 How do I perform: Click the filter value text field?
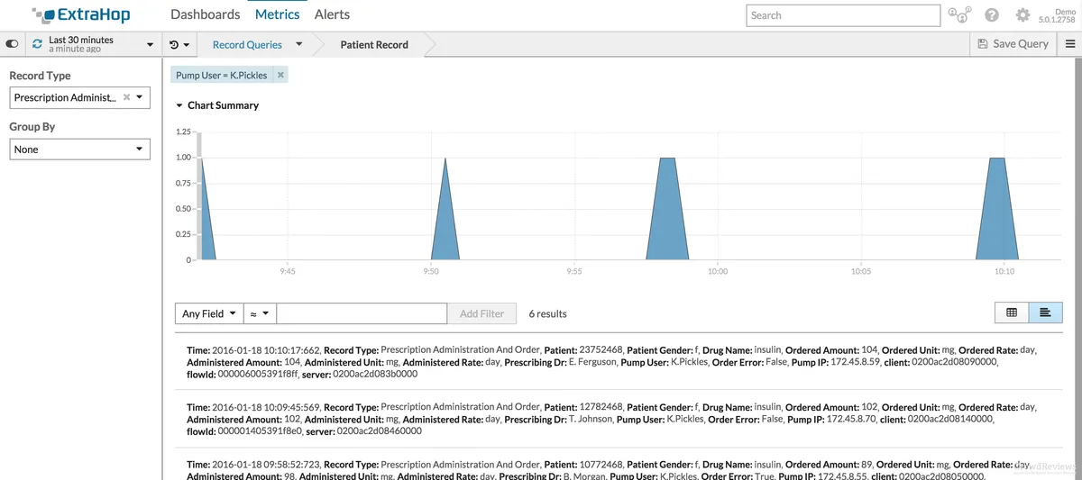(362, 313)
